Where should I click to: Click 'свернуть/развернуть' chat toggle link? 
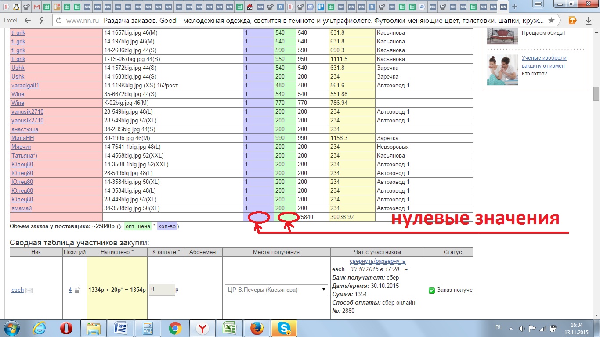pos(377,261)
